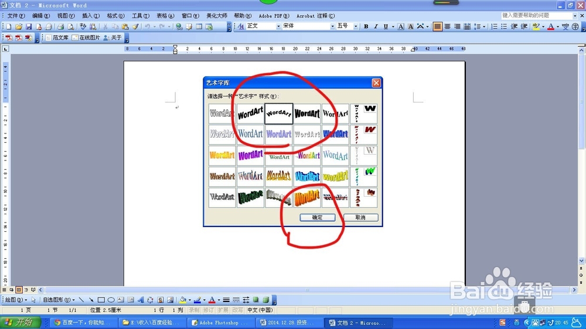
Task: Click the 关于 toolbar button
Action: [113, 37]
